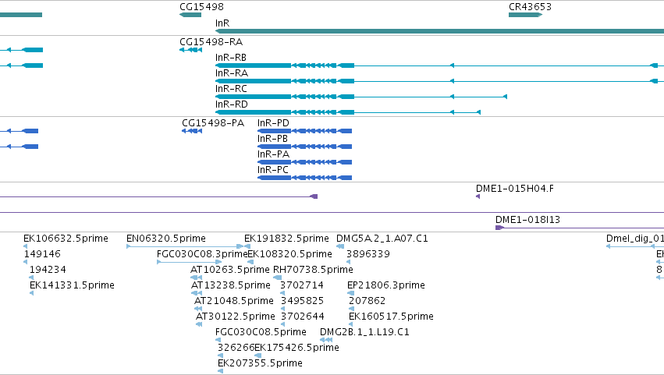Select the InR-PA coding sequence label
This screenshot has height=375, width=664.
274,154
